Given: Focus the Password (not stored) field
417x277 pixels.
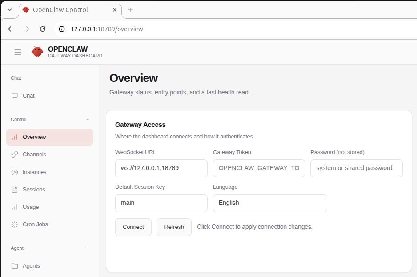Looking at the screenshot, I should point(357,168).
